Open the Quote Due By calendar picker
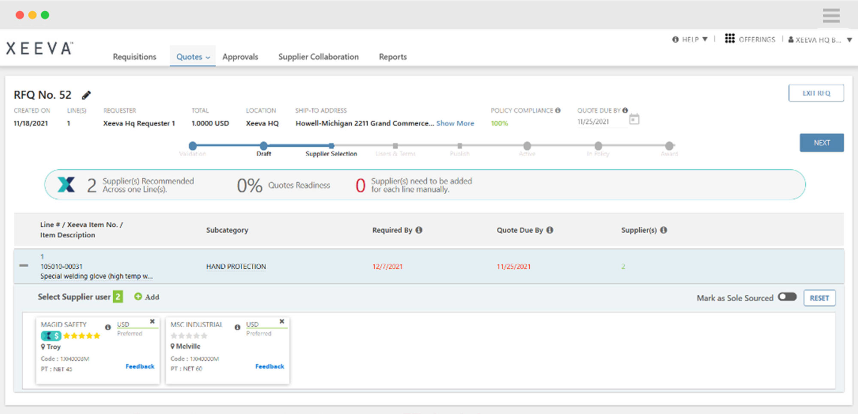 pyautogui.click(x=634, y=119)
